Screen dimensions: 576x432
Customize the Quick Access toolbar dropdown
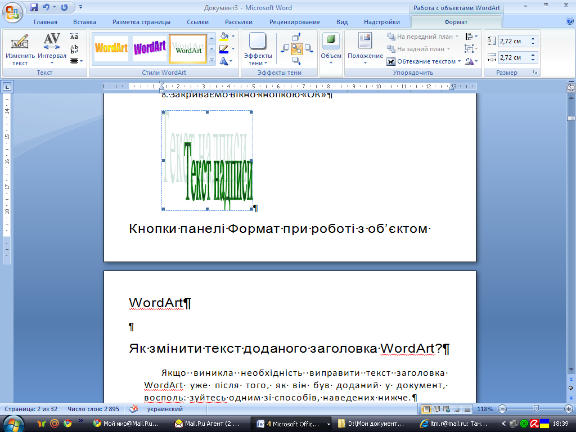pyautogui.click(x=80, y=7)
